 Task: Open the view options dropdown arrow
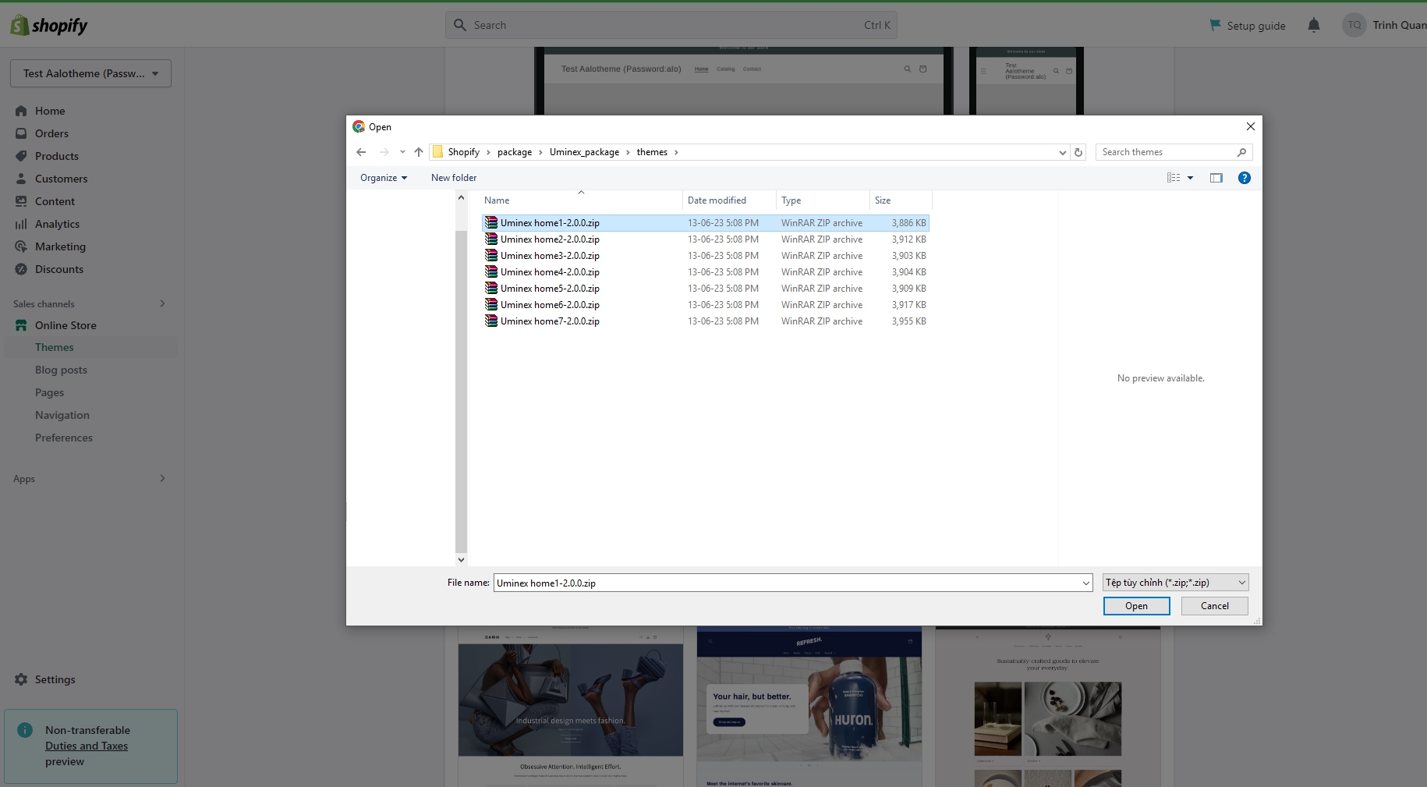[1190, 178]
